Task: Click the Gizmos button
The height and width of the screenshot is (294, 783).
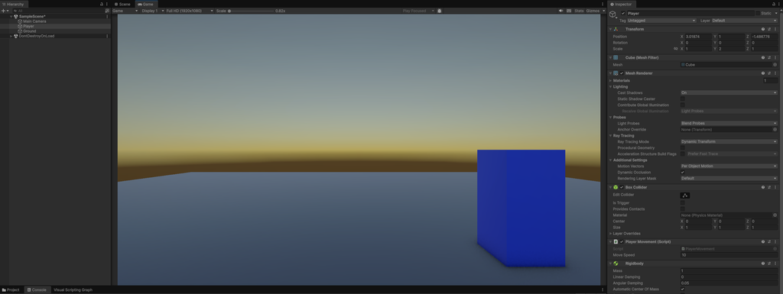Action: [x=593, y=11]
